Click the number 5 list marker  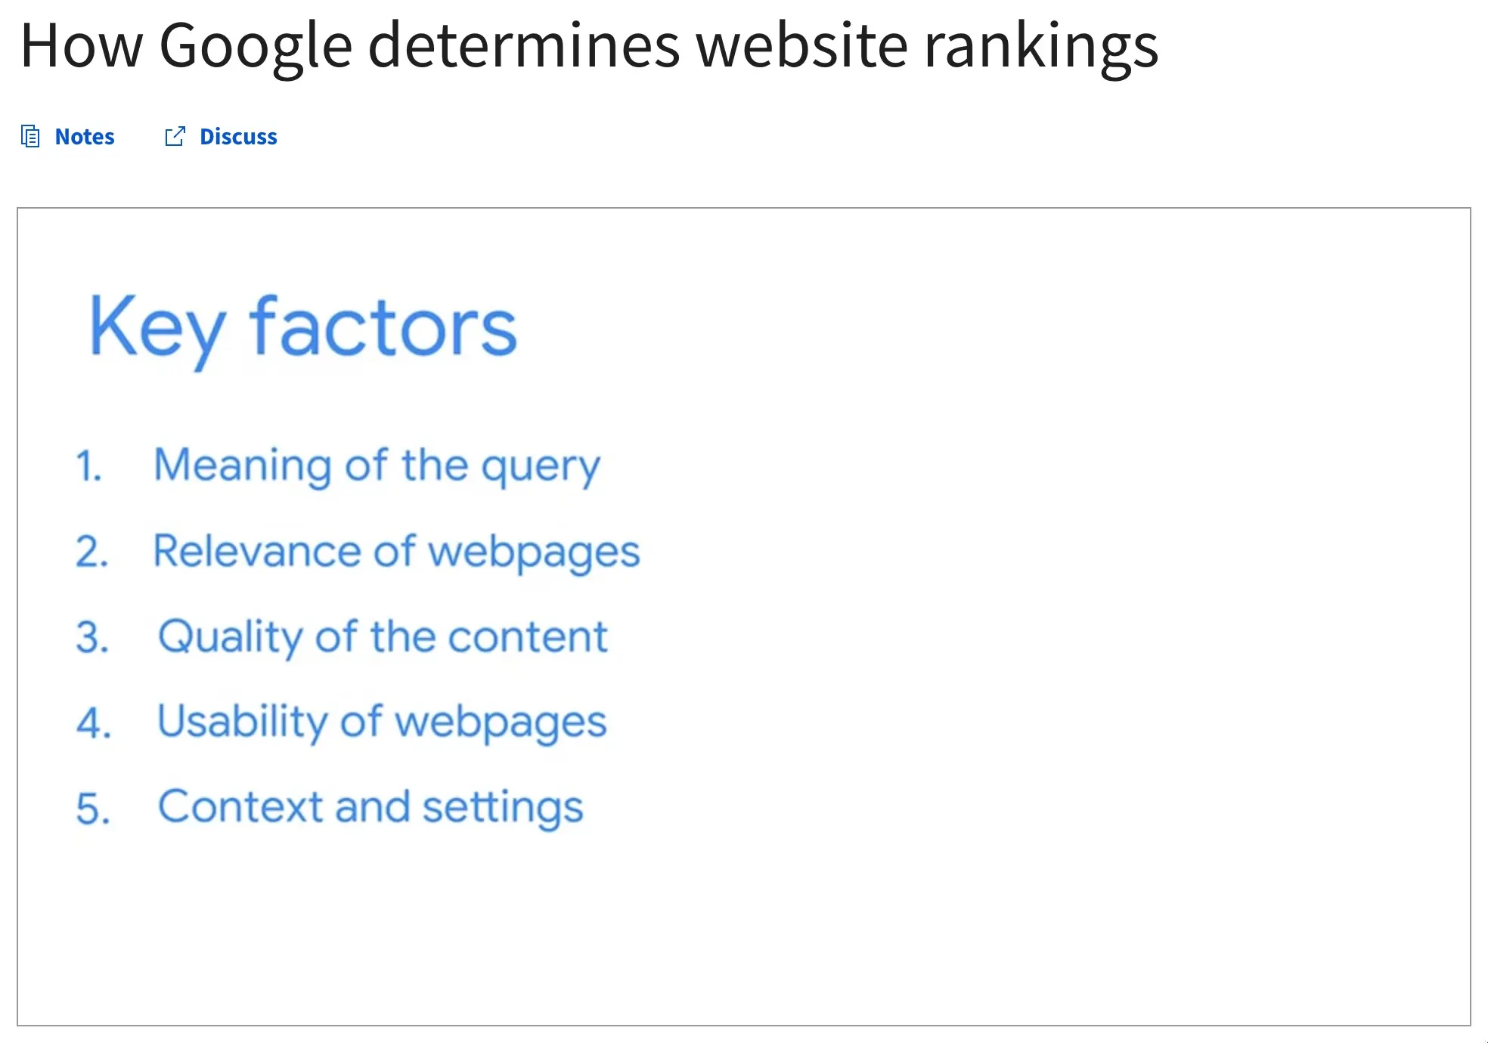(92, 809)
